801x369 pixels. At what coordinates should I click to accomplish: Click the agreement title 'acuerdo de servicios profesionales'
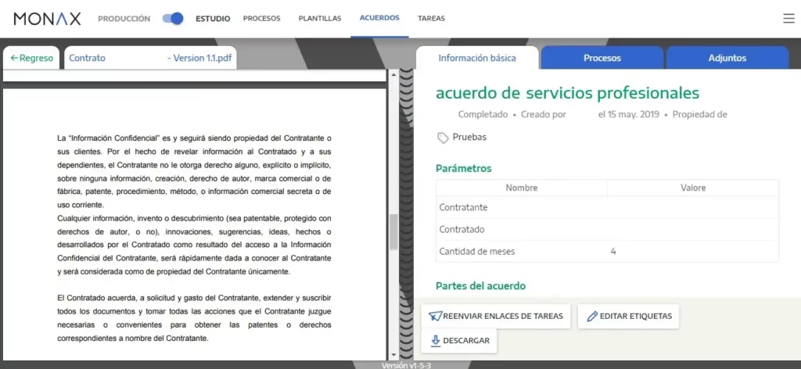568,93
